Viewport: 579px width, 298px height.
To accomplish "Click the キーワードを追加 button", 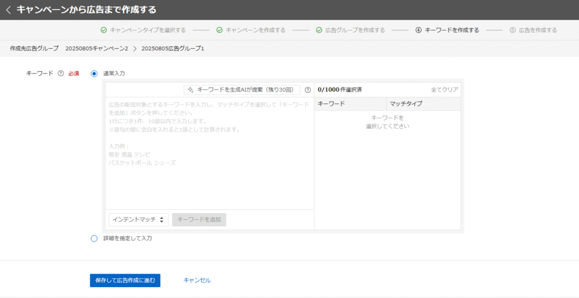I will [x=199, y=219].
